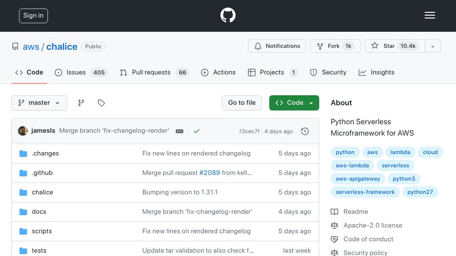Viewport: 456px width, 256px height.
Task: Open the Issues tab
Action: click(81, 72)
